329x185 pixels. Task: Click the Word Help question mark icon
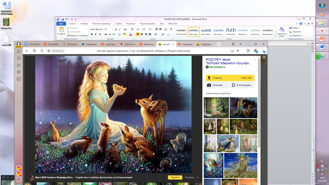coord(301,23)
